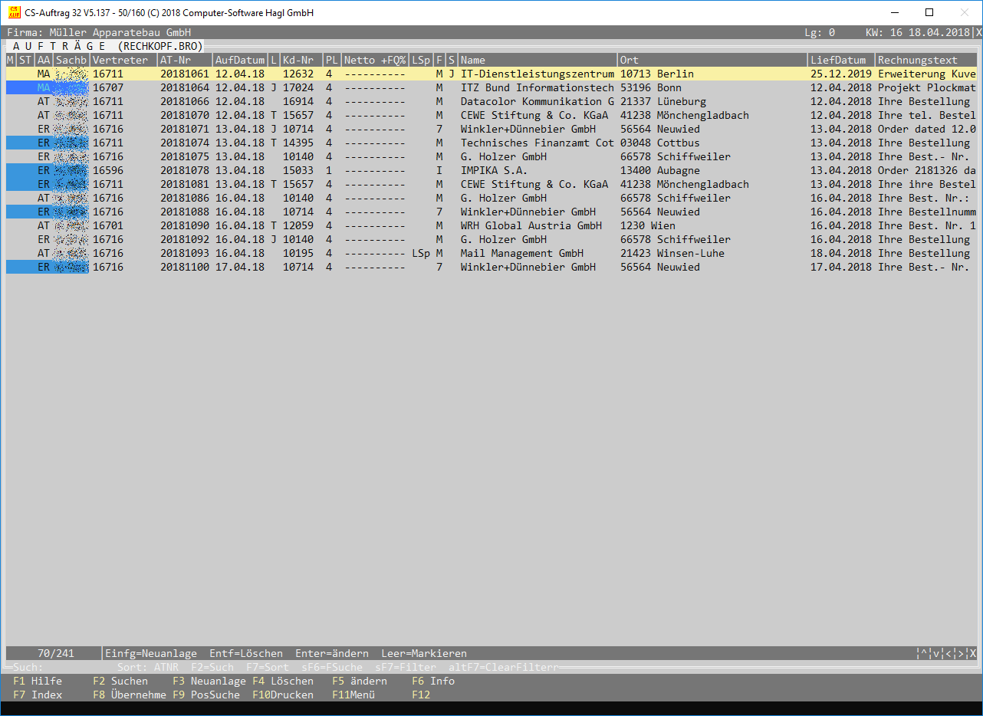Click the scroll up ^ arrow in status bar
The width and height of the screenshot is (983, 716).
tap(924, 654)
